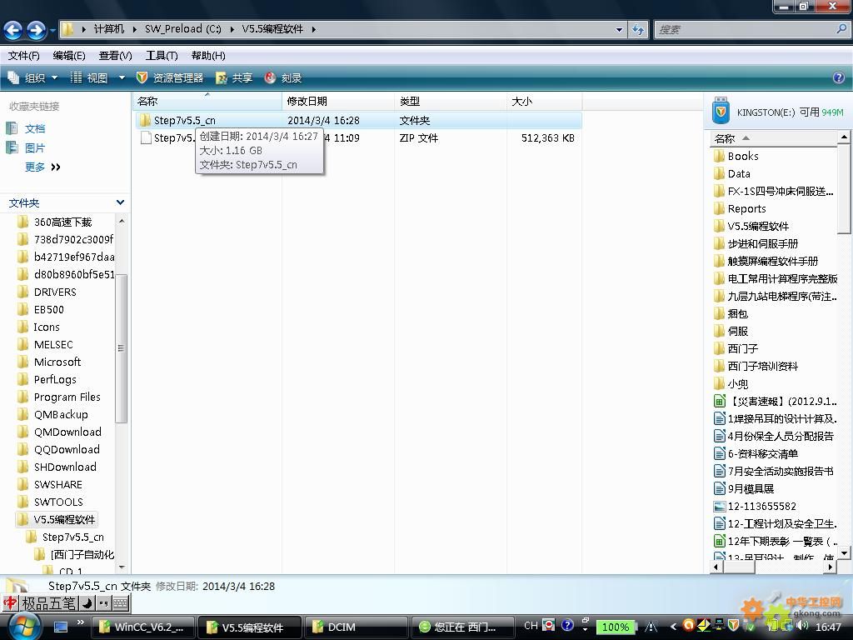This screenshot has width=853, height=640.
Task: Open the 查看(V) menu
Action: pos(115,56)
